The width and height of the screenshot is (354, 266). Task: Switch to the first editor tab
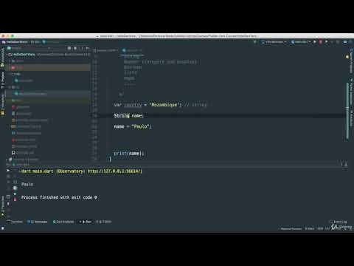(105, 50)
